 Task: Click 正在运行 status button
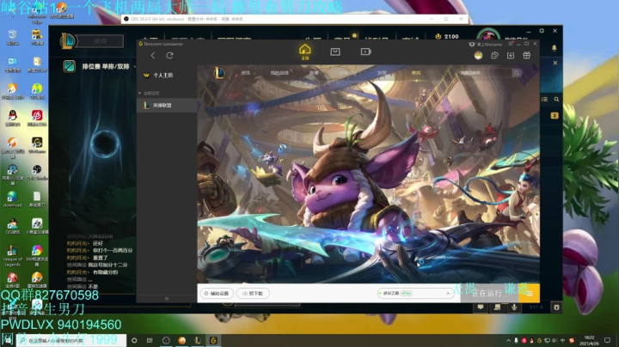pos(489,294)
